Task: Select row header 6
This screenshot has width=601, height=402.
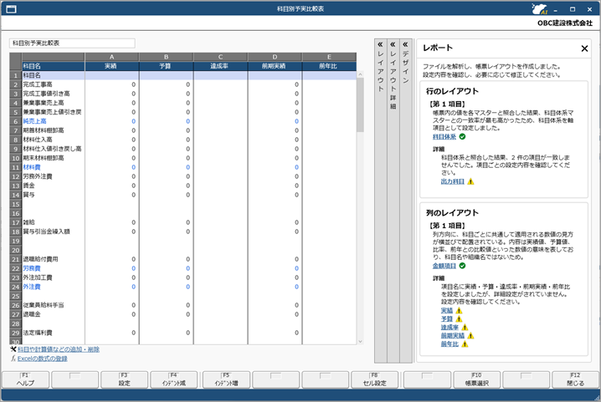Action: click(15, 121)
